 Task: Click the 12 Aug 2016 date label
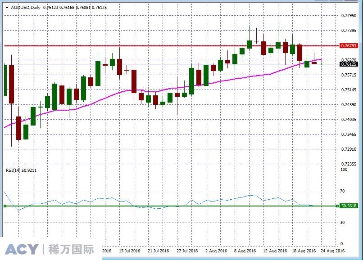coord(275,251)
